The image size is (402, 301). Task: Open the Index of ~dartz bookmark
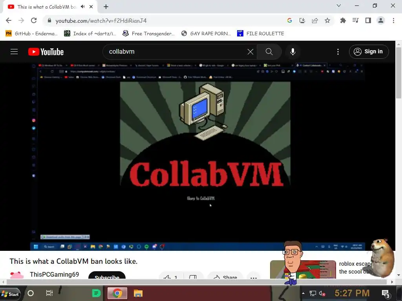pyautogui.click(x=90, y=34)
